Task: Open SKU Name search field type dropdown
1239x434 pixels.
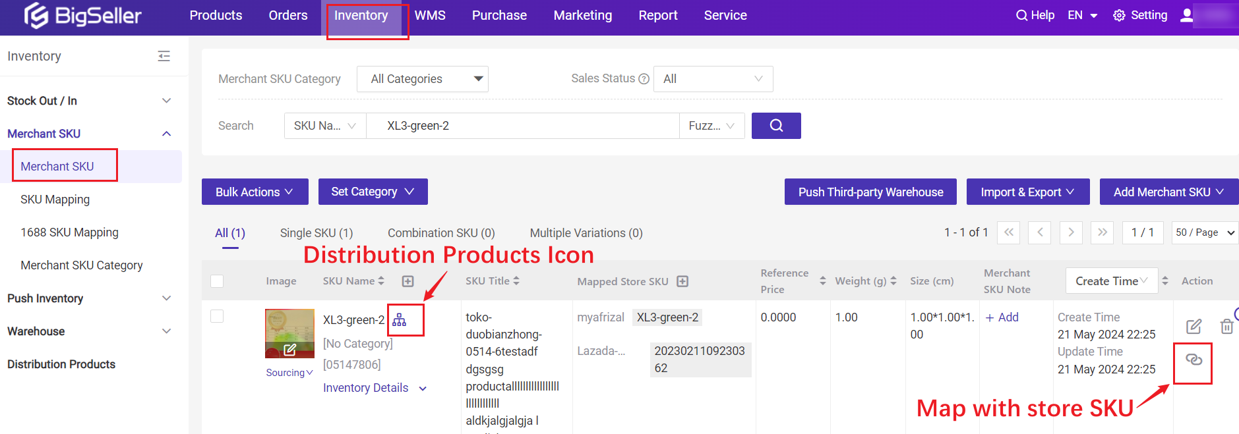Action: (x=325, y=126)
